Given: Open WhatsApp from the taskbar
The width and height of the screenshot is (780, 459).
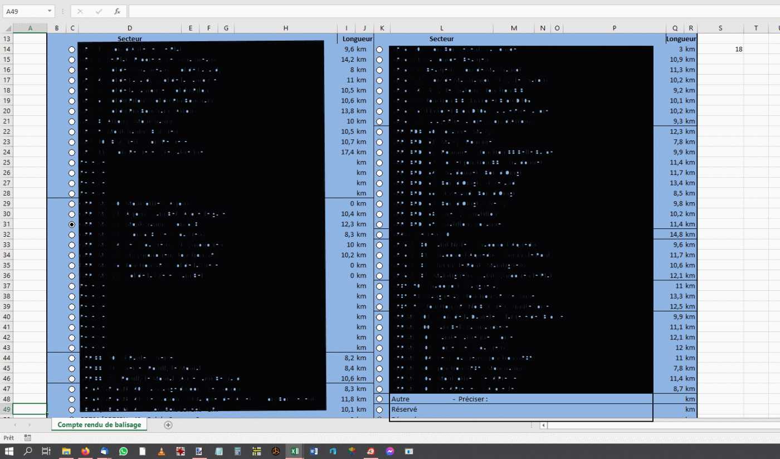Looking at the screenshot, I should 123,451.
